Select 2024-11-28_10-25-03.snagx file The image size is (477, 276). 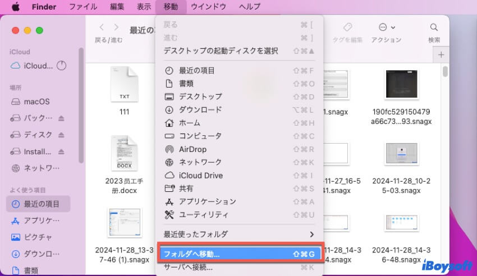point(401,168)
